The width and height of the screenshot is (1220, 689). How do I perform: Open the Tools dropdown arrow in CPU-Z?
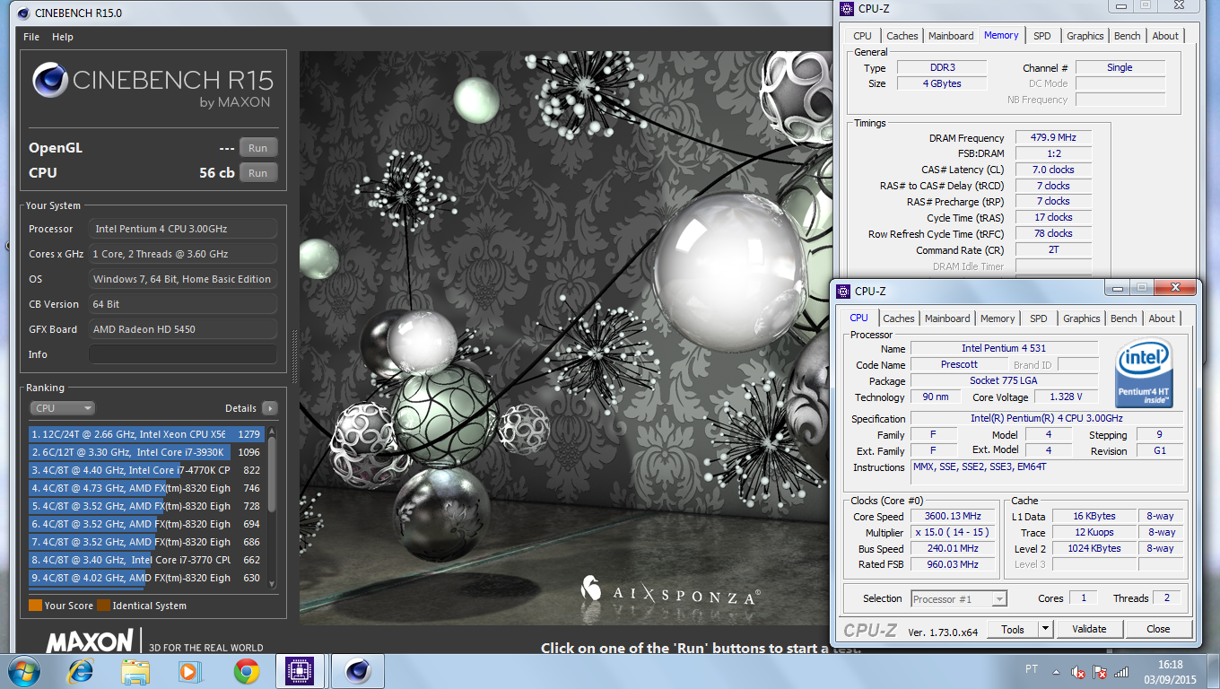coord(1045,629)
